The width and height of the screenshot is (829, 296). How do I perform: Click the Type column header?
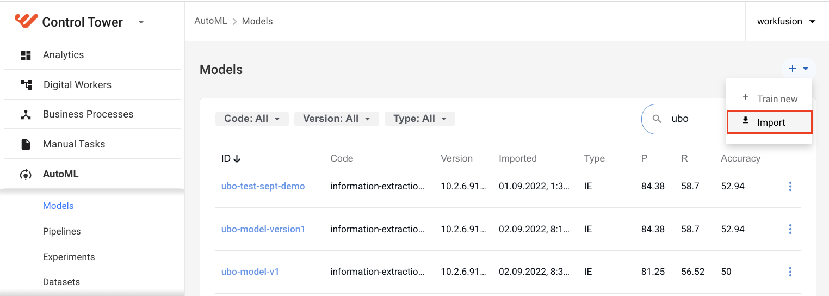595,158
